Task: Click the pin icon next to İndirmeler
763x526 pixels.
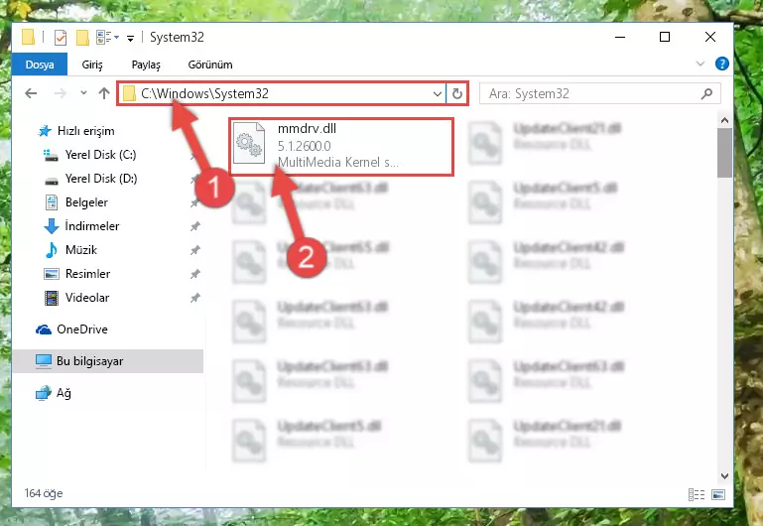Action: click(x=195, y=226)
